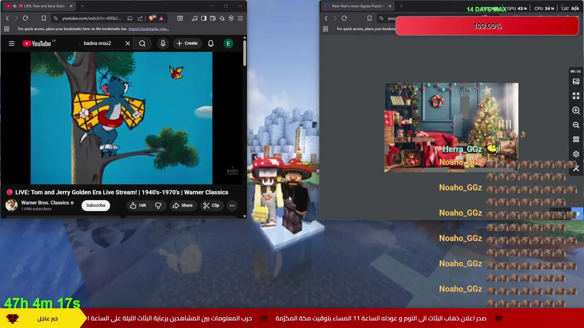
Task: Open the apps grid on YouTube bookmarks bar
Action: click(x=6, y=29)
